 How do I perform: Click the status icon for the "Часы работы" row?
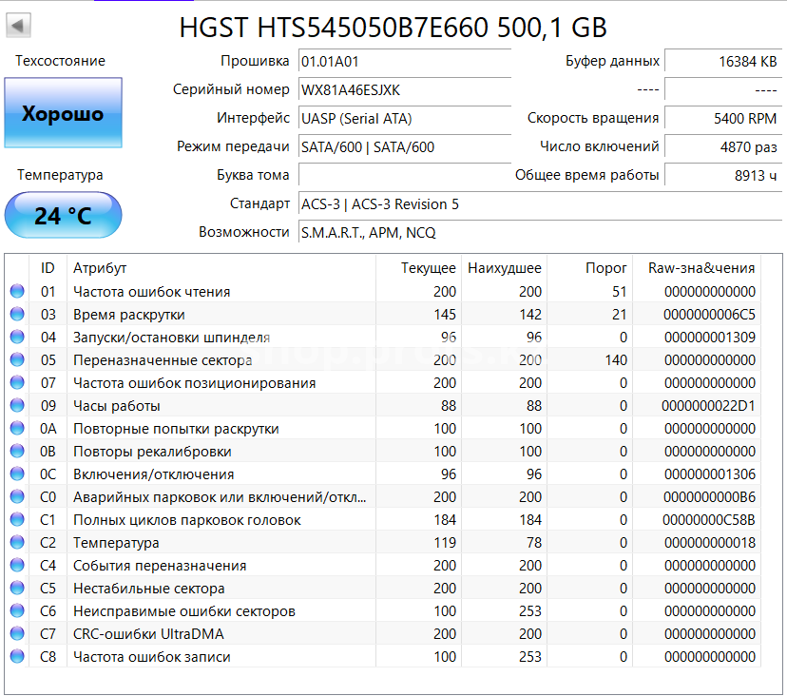point(16,405)
